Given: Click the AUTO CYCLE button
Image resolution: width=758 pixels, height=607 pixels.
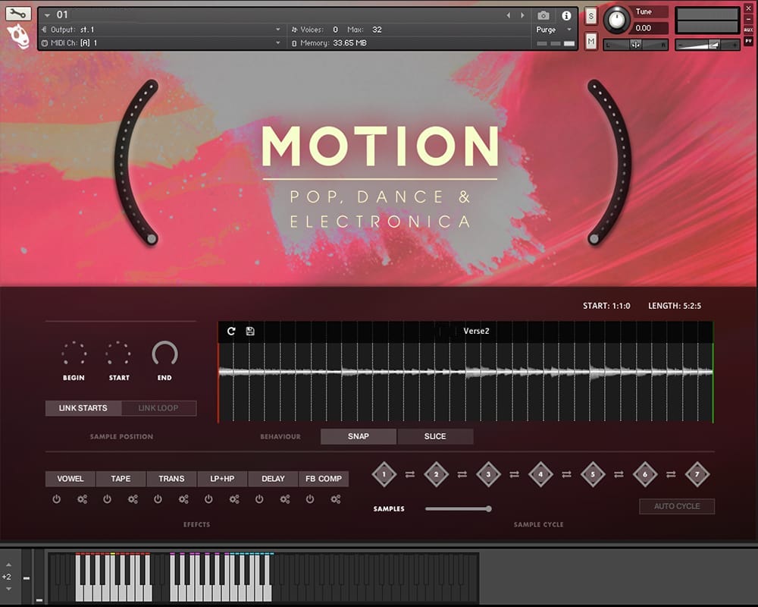Looking at the screenshot, I should tap(677, 506).
